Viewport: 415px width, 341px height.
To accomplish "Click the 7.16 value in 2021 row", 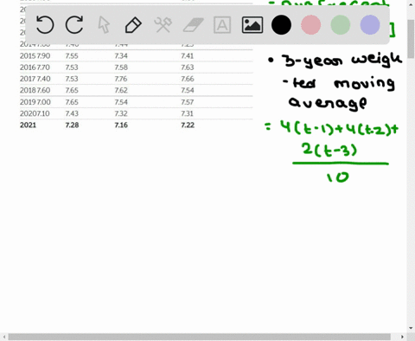I will click(121, 125).
